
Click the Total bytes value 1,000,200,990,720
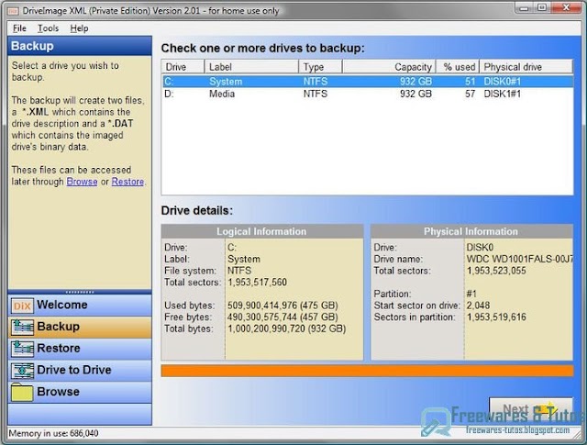coord(287,328)
